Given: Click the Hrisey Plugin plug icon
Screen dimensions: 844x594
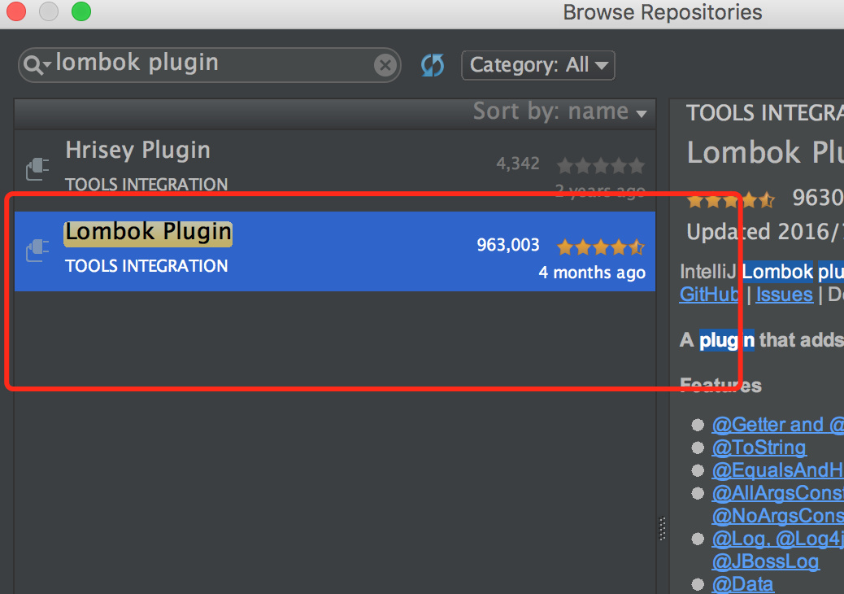Looking at the screenshot, I should click(x=37, y=168).
